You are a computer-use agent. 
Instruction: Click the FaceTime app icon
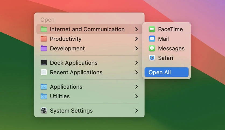[x=152, y=29]
